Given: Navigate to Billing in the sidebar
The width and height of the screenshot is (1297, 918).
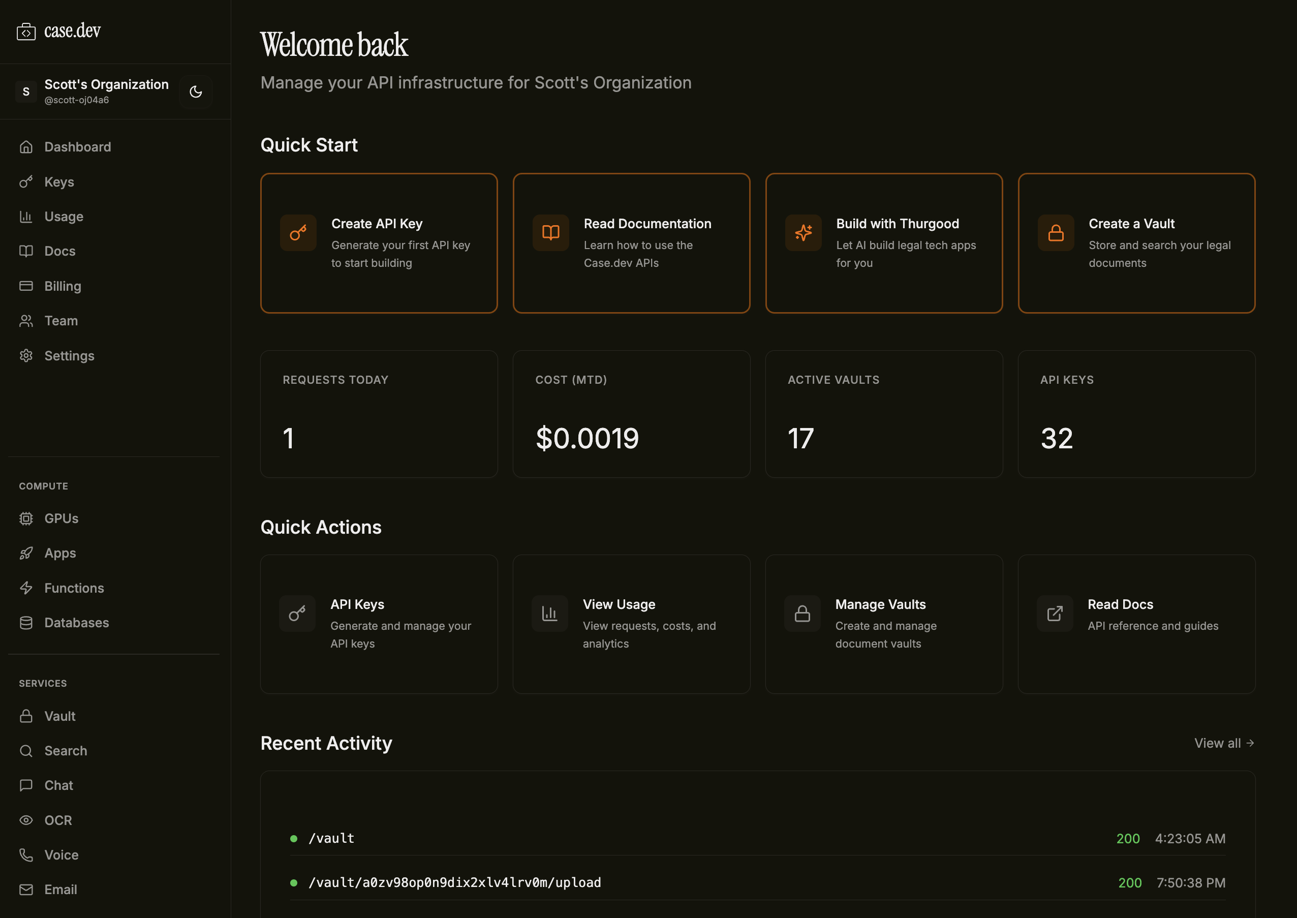Looking at the screenshot, I should (x=62, y=286).
